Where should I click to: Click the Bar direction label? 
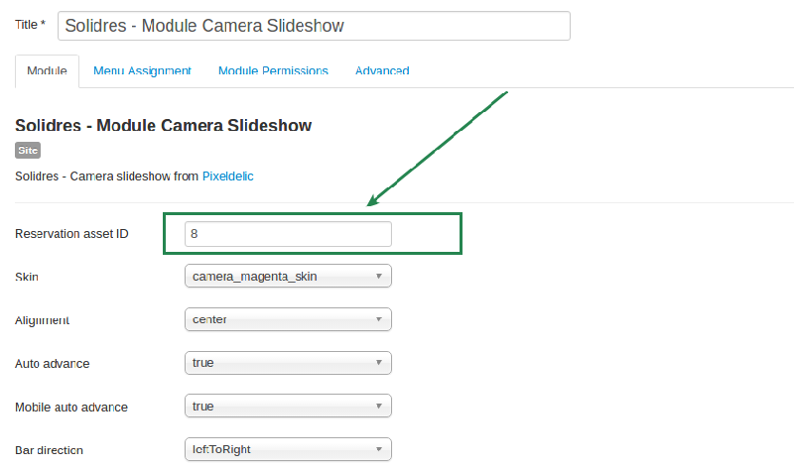click(x=50, y=450)
